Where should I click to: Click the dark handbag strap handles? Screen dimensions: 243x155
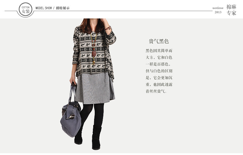click(x=73, y=93)
